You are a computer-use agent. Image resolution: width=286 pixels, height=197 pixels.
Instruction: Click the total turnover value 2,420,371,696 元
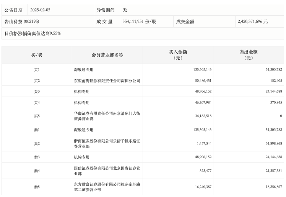(x=252, y=22)
